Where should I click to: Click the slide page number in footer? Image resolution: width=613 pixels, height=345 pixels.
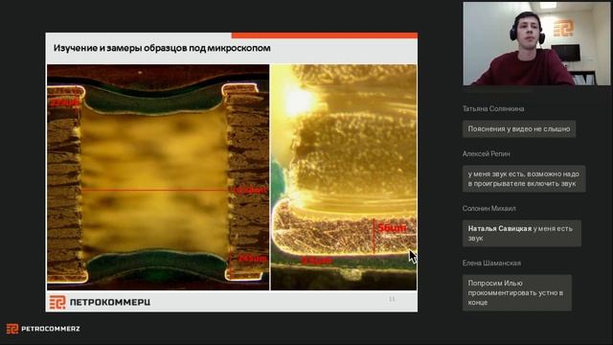point(392,299)
